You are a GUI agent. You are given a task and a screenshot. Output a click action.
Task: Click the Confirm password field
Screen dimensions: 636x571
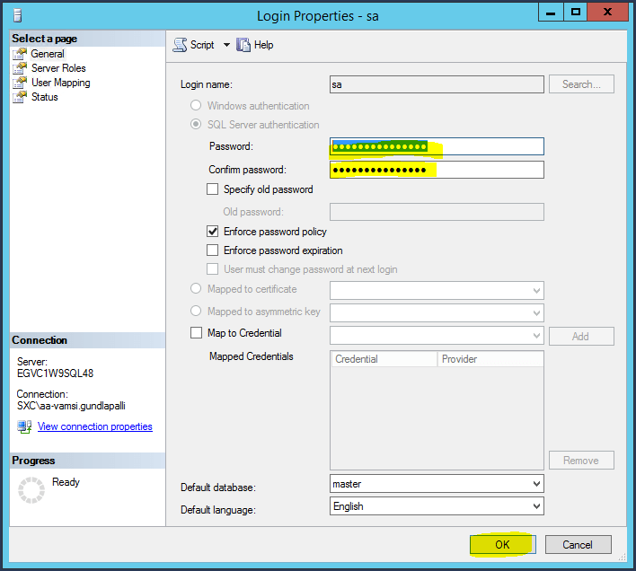point(437,170)
